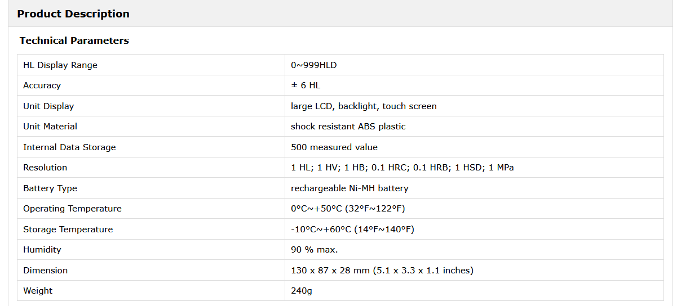Image resolution: width=677 pixels, height=306 pixels.
Task: Select the rechargeable Ni-MH battery text
Action: [349, 188]
